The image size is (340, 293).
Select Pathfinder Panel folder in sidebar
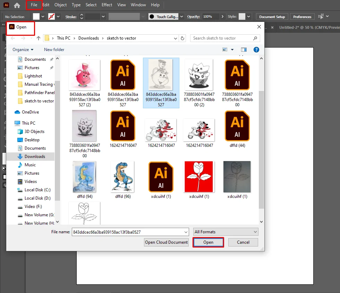coord(36,93)
